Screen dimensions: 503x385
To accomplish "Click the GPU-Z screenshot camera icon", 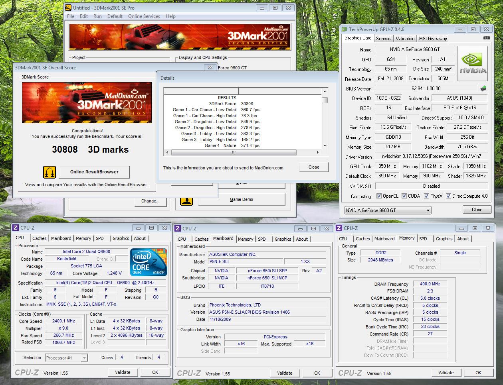I will [486, 38].
